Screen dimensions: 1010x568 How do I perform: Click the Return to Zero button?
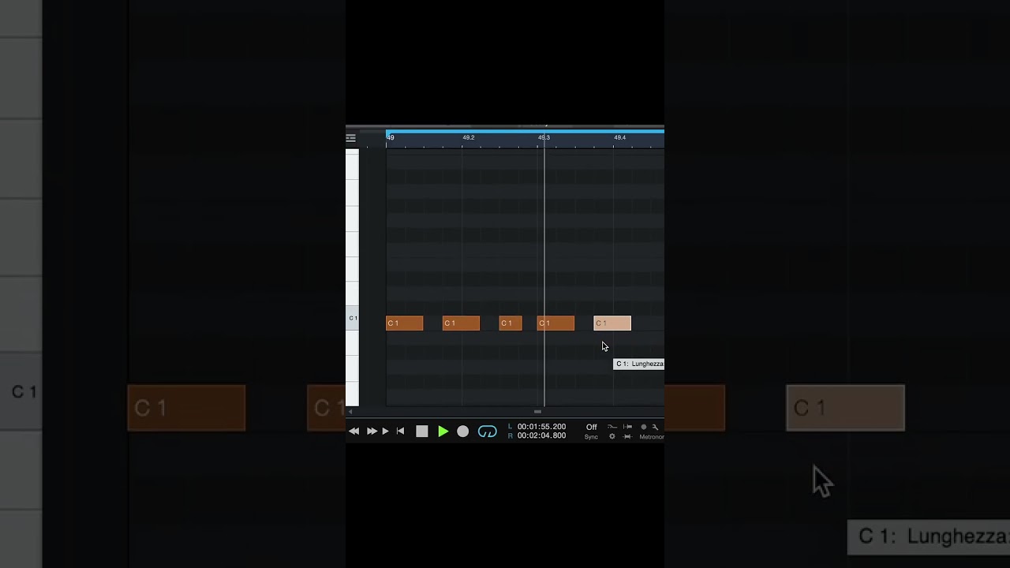point(400,432)
